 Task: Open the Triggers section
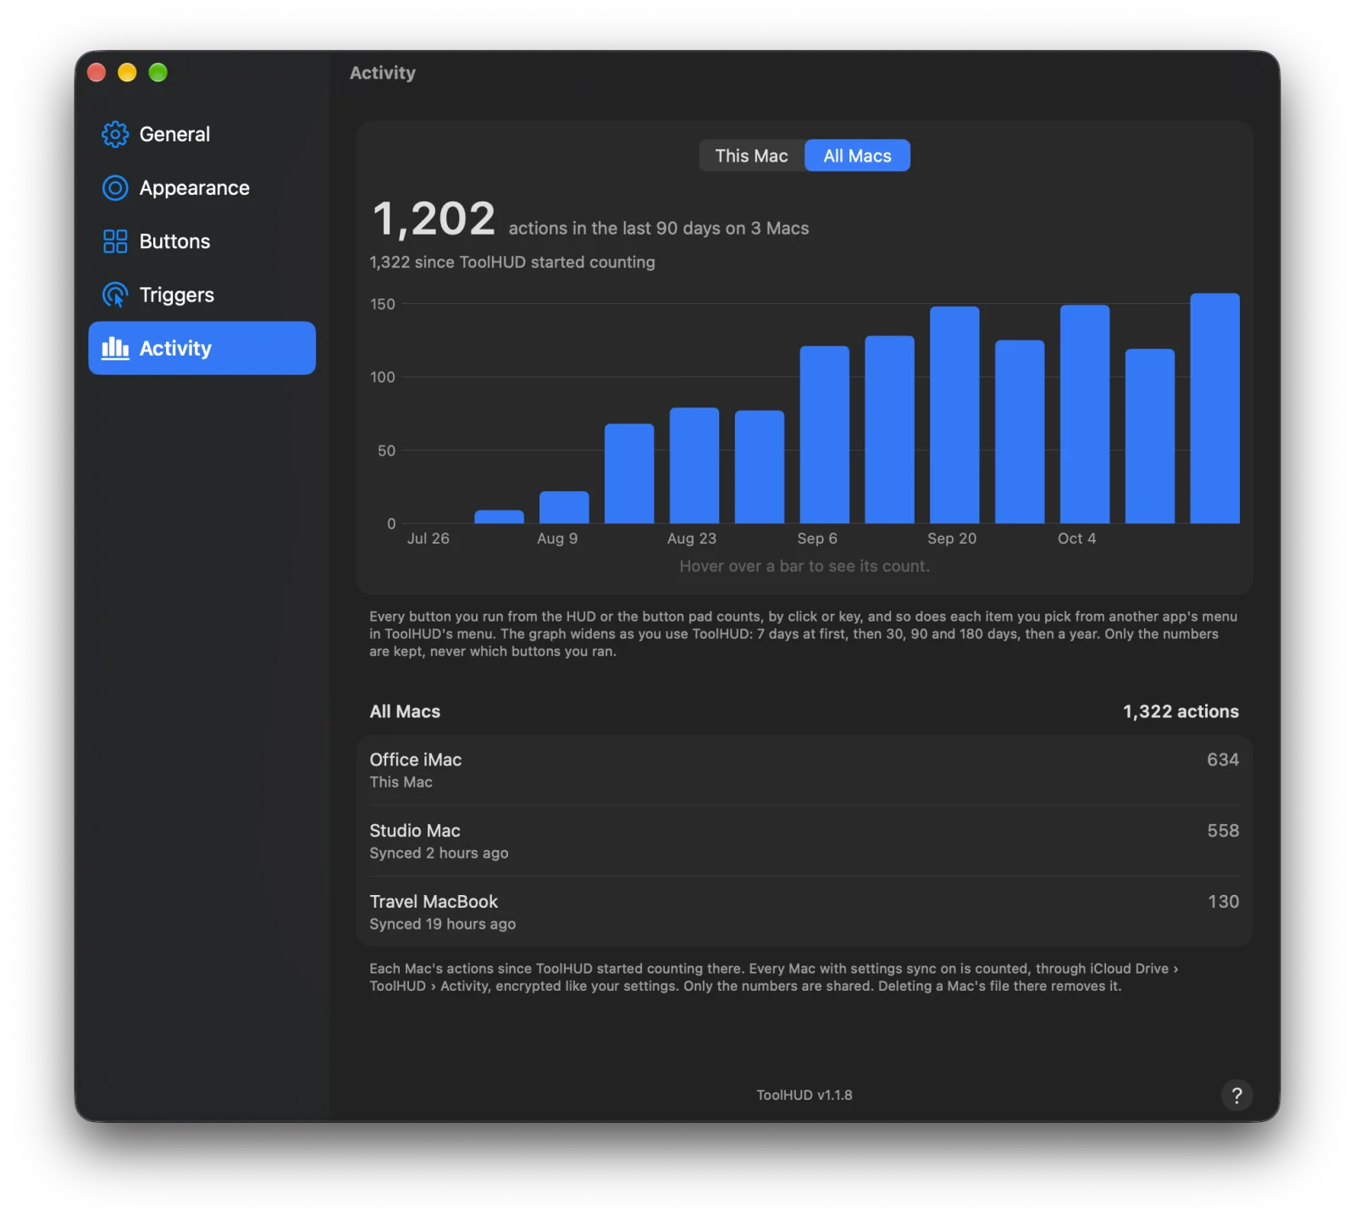(202, 295)
